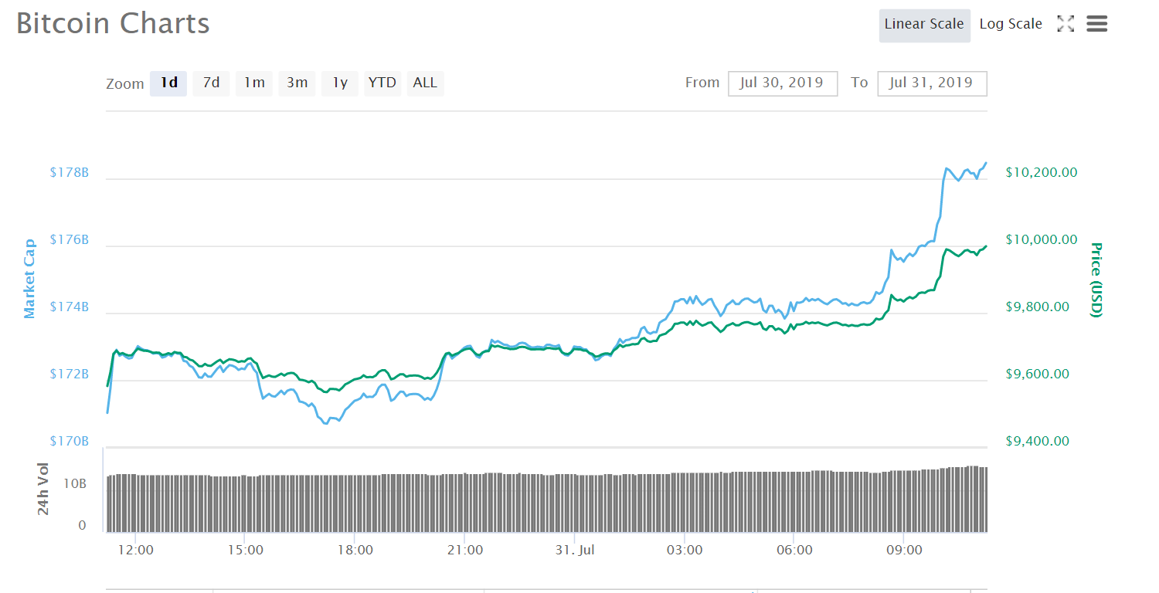1159x593 pixels.
Task: Click the Market Cap axis title
Action: pos(29,279)
